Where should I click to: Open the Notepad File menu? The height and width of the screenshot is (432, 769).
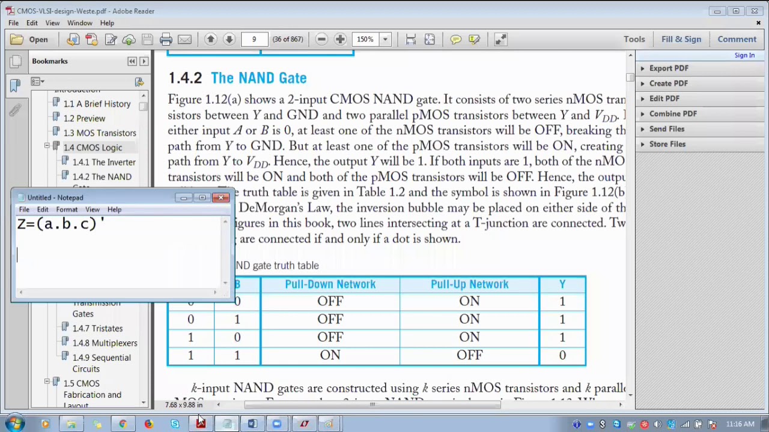coord(24,209)
